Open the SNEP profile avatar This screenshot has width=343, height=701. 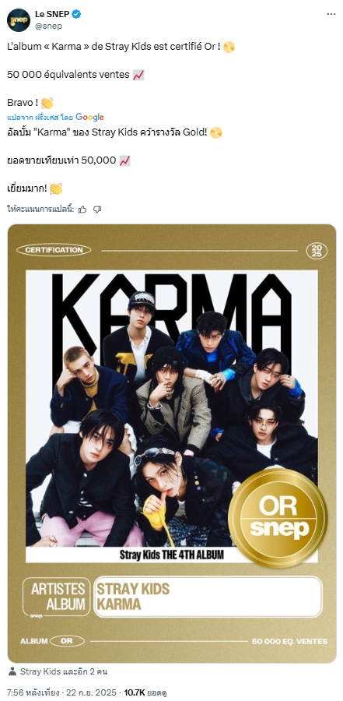(x=19, y=20)
